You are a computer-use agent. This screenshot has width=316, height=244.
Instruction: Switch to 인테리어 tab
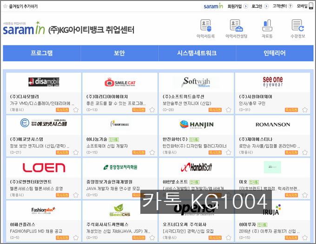coord(275,53)
